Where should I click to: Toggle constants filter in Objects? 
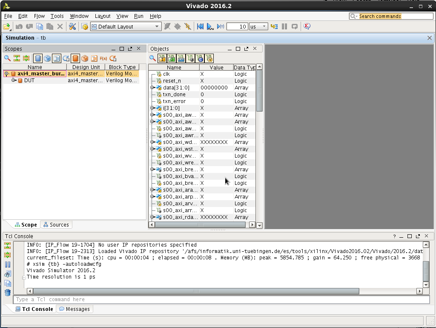click(200, 58)
